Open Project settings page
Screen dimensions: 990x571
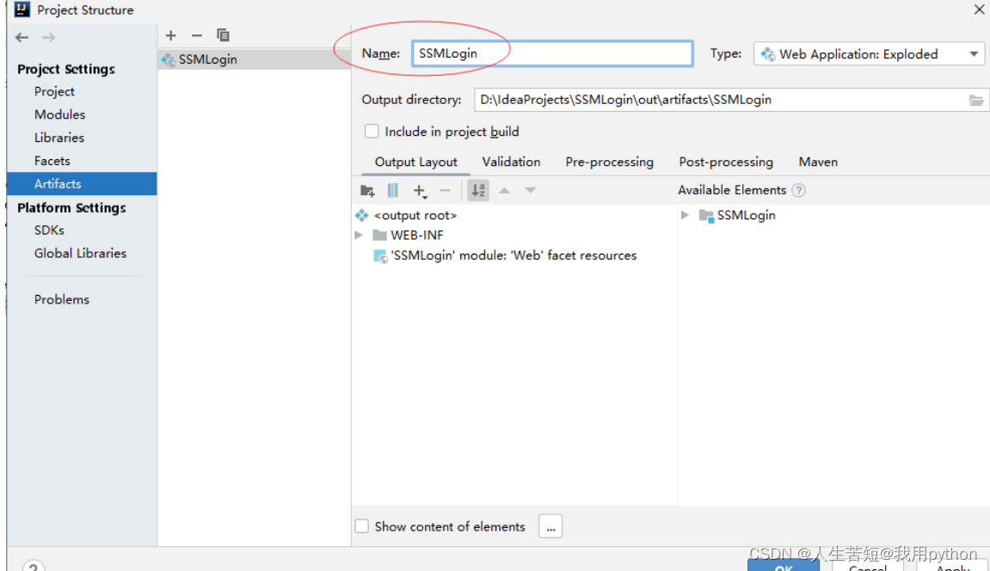point(54,91)
